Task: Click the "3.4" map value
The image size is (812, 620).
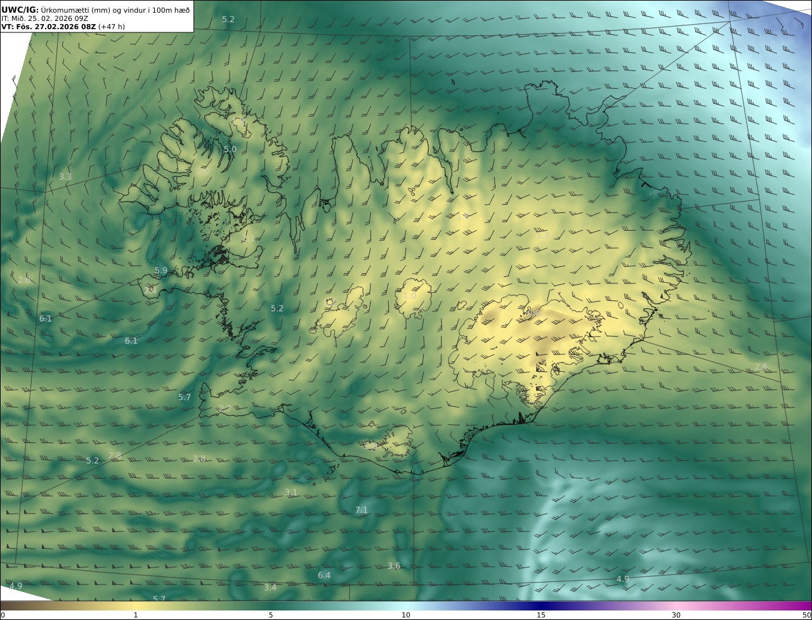Action: point(270,587)
